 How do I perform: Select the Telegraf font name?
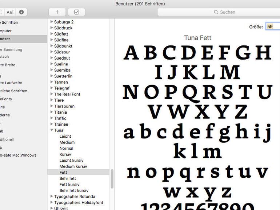pos(62,88)
